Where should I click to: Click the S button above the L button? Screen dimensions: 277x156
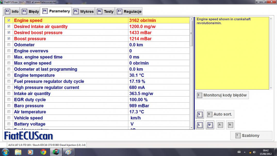click(199, 114)
